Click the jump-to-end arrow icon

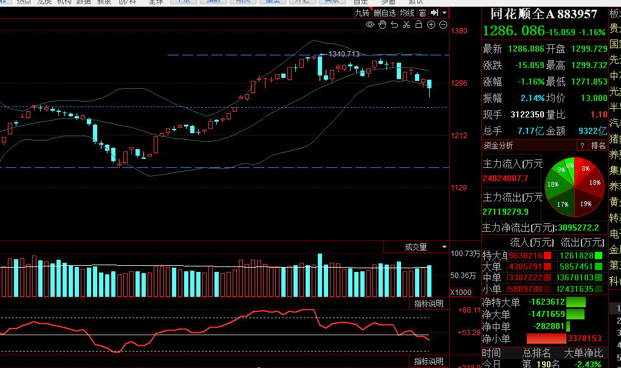(x=434, y=13)
